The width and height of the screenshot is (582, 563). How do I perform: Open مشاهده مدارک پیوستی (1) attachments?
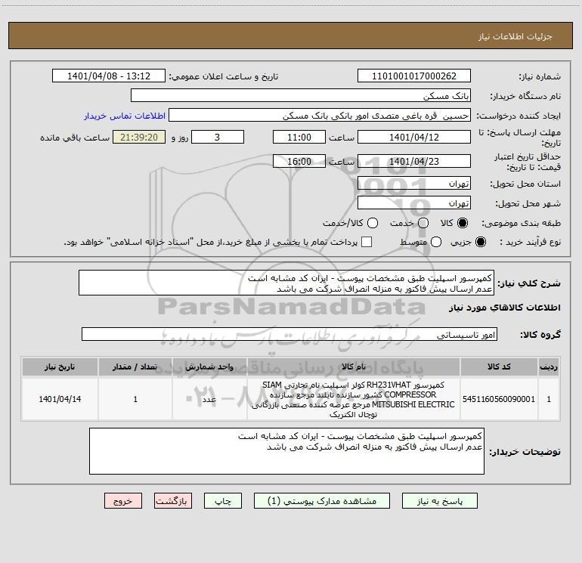coord(322,500)
